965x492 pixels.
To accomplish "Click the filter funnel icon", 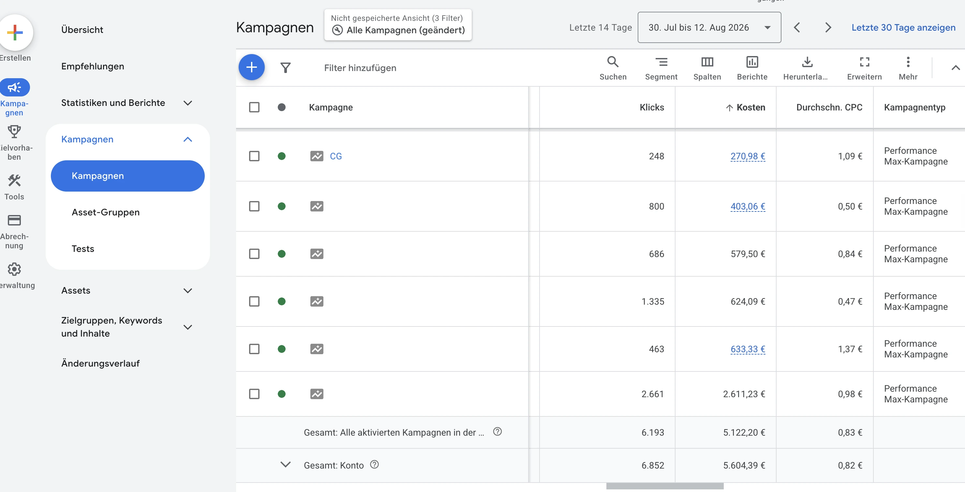I will pos(286,68).
